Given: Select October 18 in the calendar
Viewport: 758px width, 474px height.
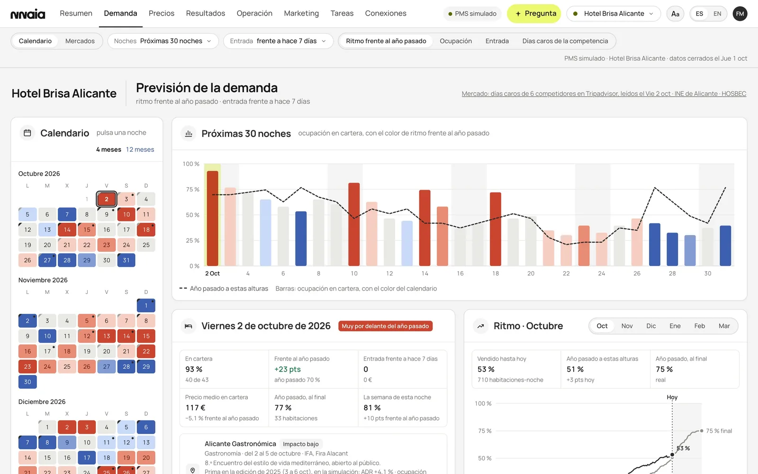Looking at the screenshot, I should pos(146,230).
